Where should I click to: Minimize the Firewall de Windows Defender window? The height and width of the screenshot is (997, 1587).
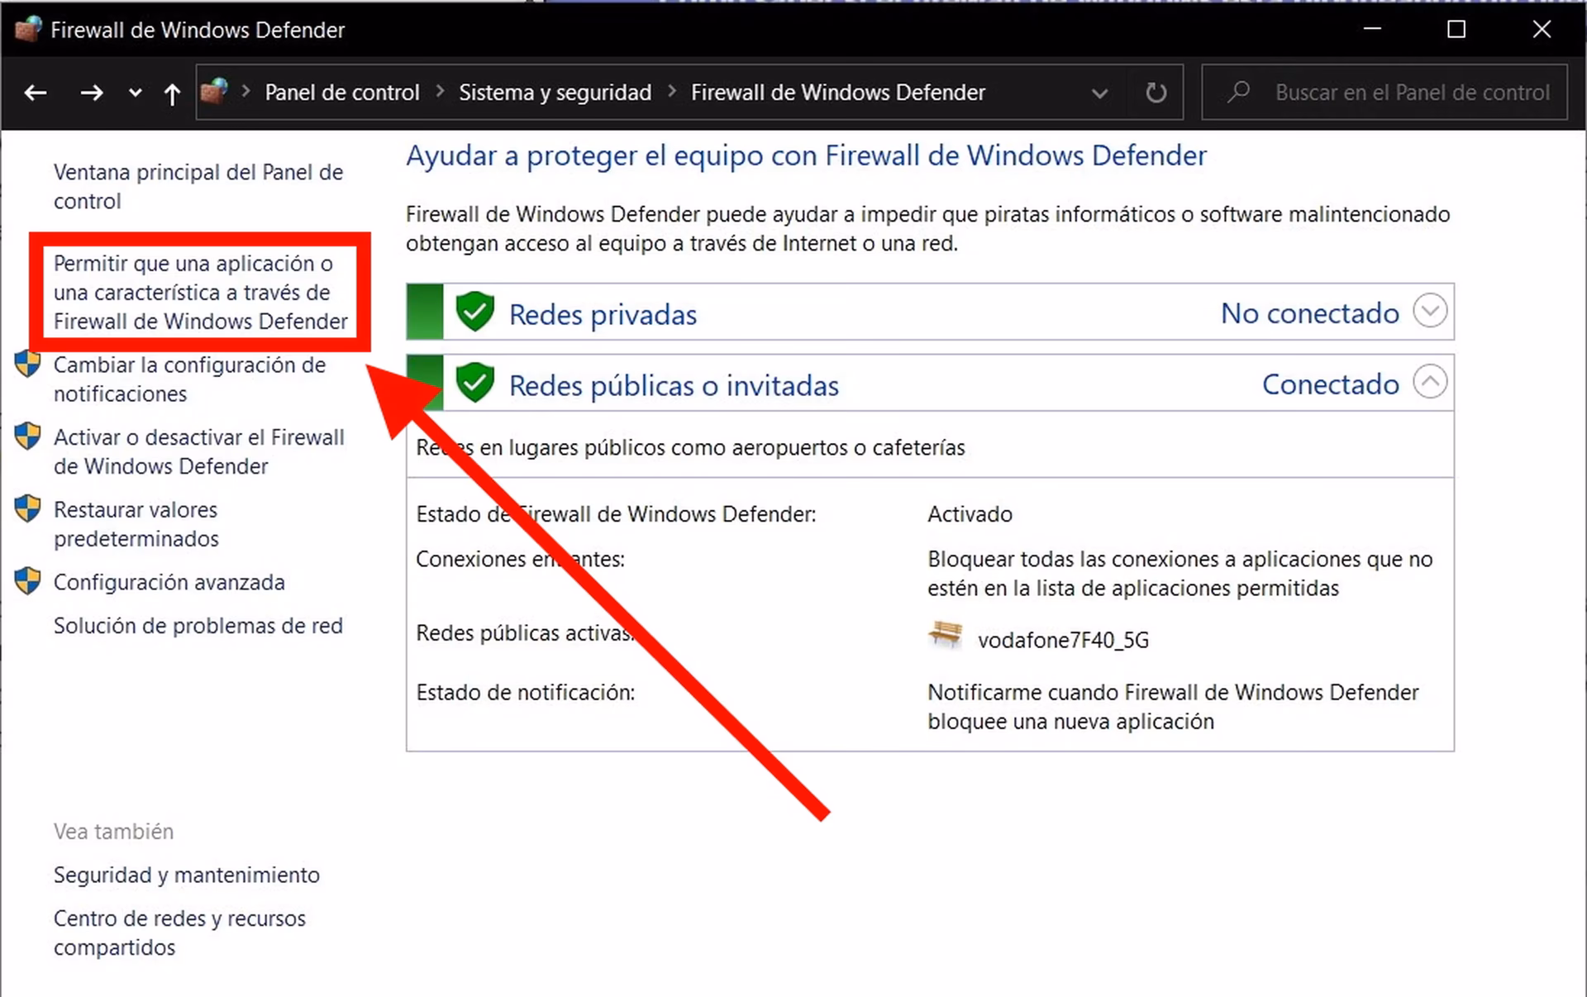click(1372, 29)
